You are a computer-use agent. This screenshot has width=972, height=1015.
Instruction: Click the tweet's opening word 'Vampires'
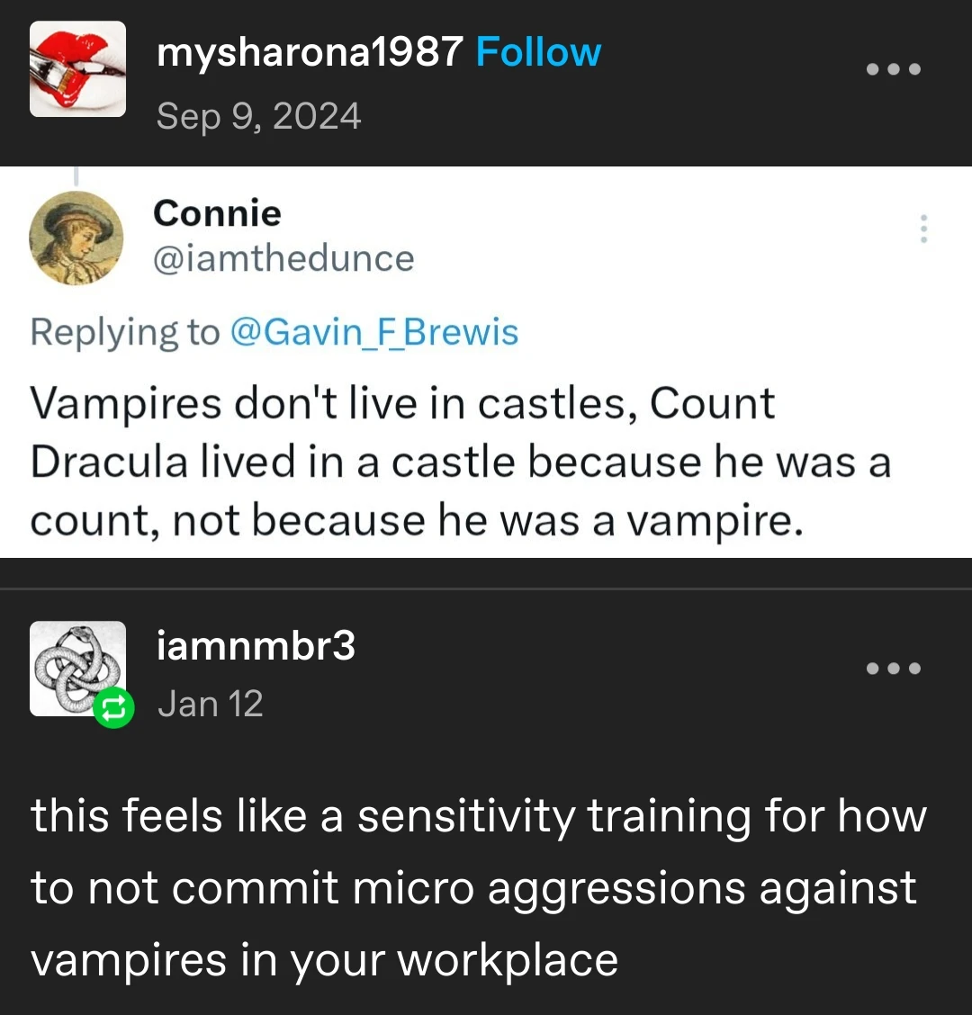[x=124, y=403]
